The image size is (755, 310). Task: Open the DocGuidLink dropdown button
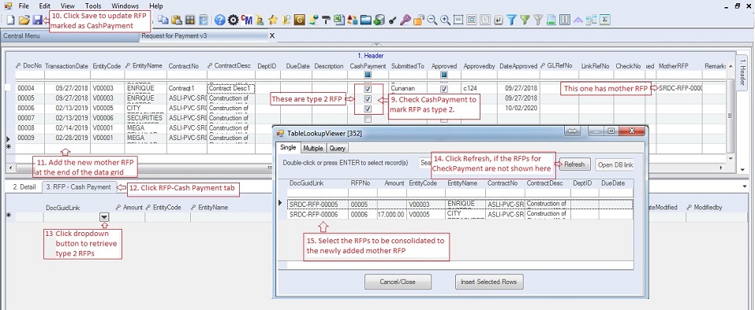tap(104, 217)
